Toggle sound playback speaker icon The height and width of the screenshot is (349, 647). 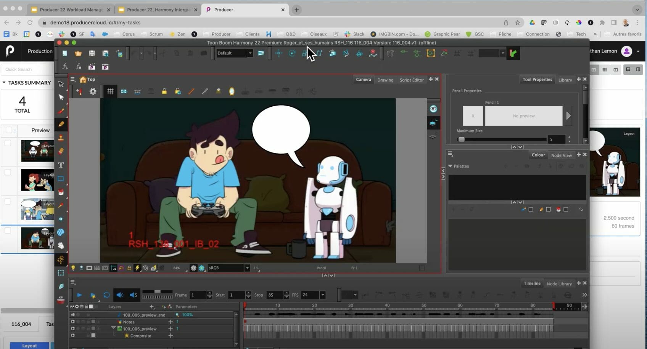tap(120, 295)
